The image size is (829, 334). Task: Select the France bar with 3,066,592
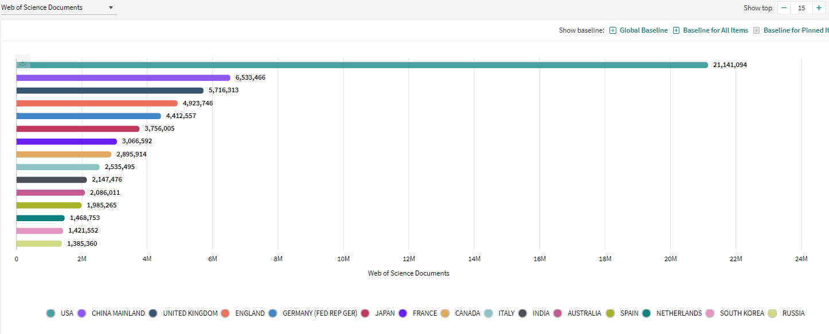[67, 142]
